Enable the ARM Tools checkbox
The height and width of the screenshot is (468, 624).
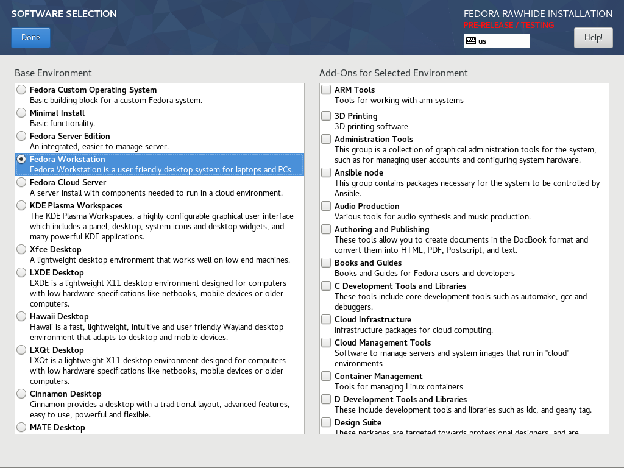pos(326,90)
